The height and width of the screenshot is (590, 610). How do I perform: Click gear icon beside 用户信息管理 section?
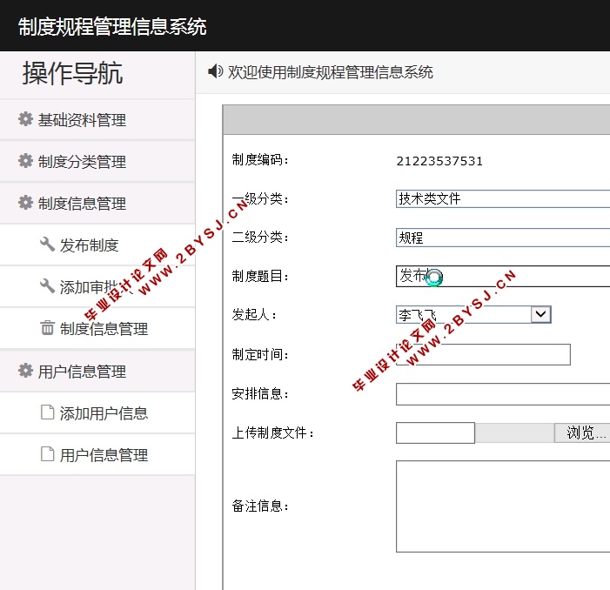pyautogui.click(x=26, y=371)
